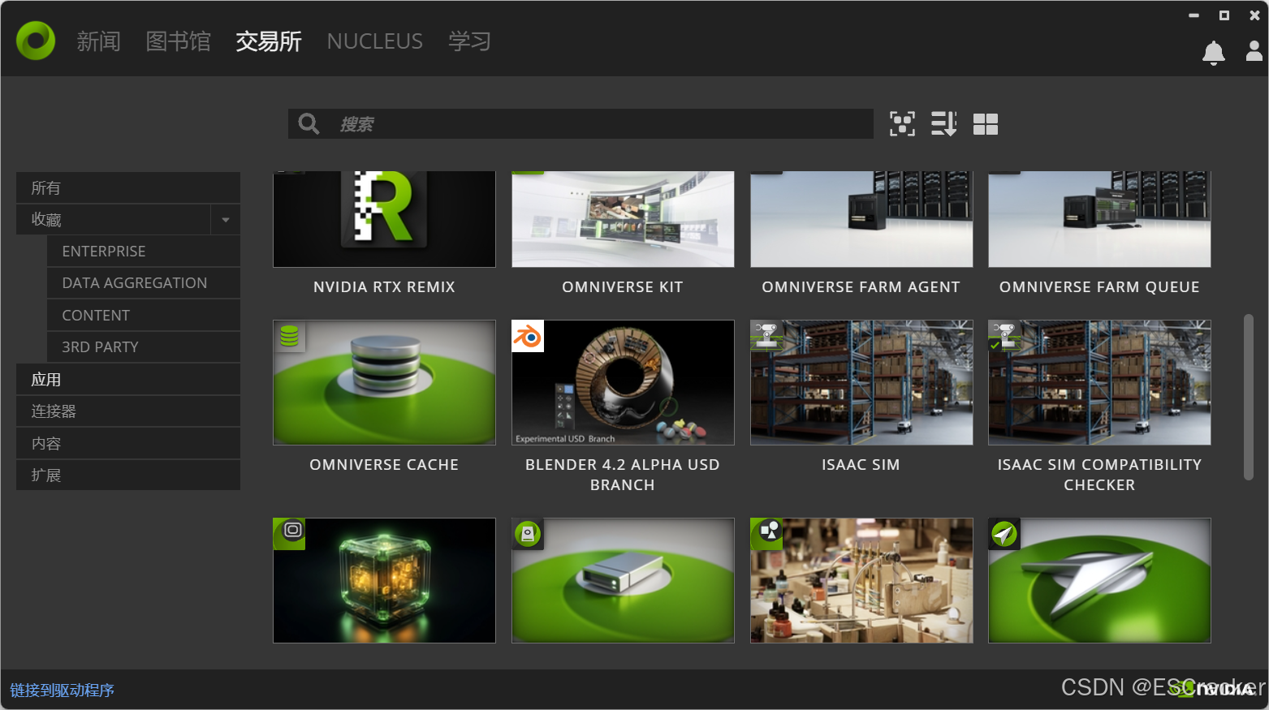This screenshot has height=710, width=1269.
Task: Select the 内容 category
Action: (128, 443)
